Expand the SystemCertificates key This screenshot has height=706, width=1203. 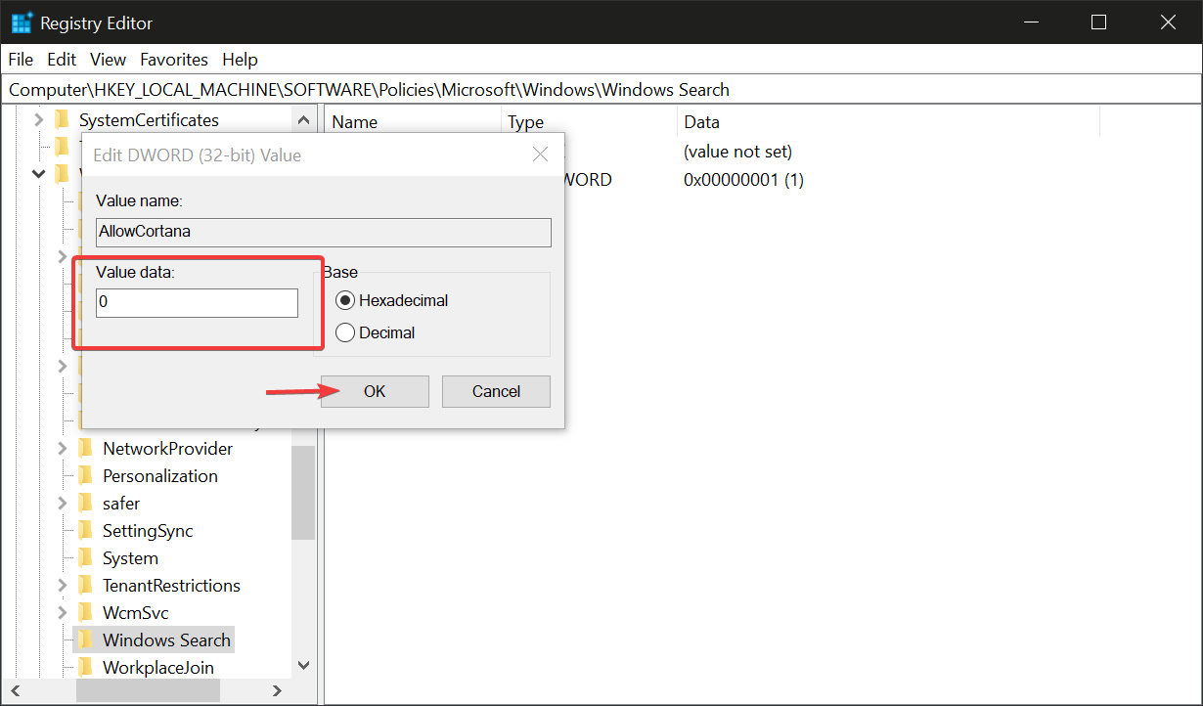click(x=39, y=120)
